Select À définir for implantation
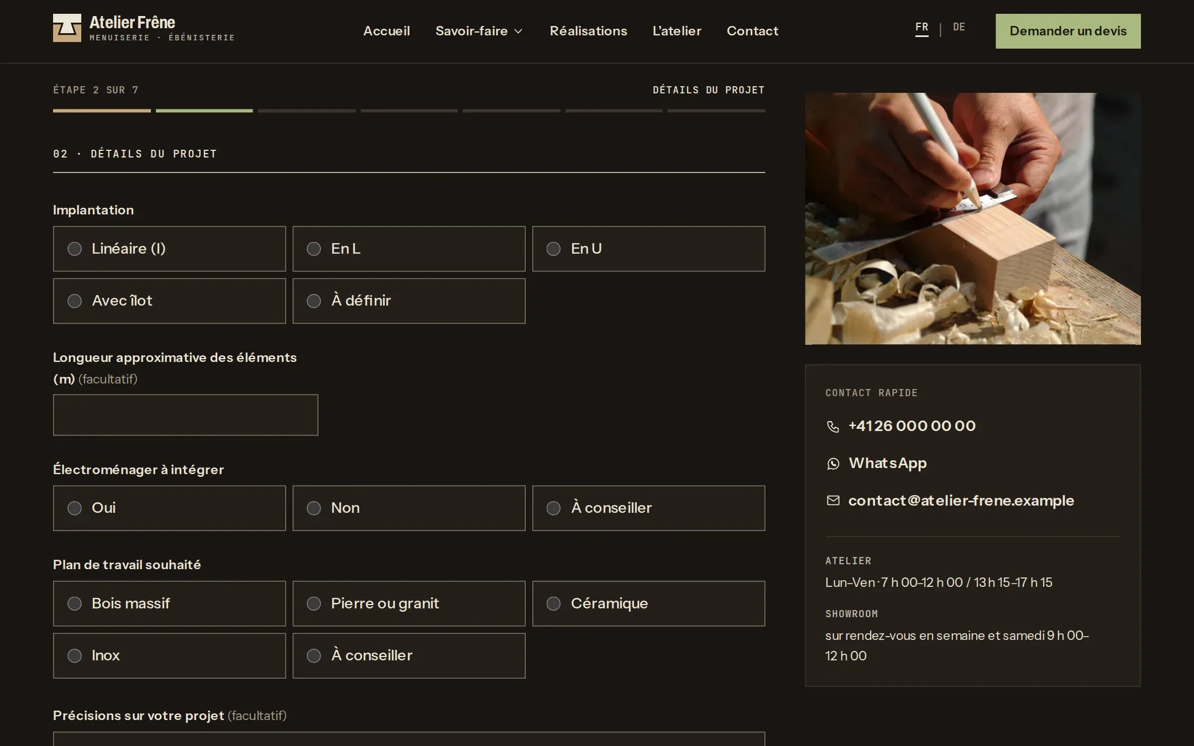 409,301
